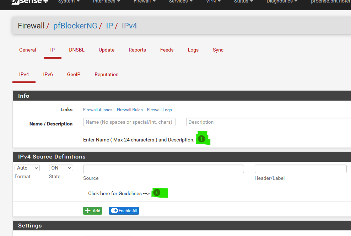Focus the Name input field
Screen dimensions: 351x236
pyautogui.click(x=129, y=122)
